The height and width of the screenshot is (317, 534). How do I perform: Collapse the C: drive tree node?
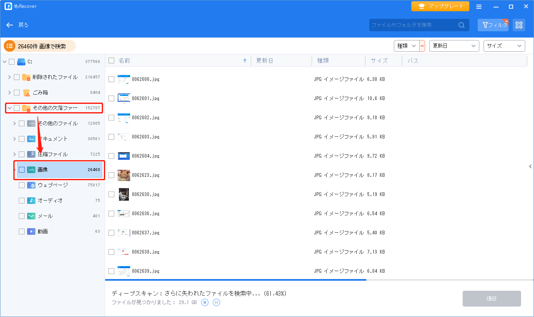pyautogui.click(x=5, y=62)
